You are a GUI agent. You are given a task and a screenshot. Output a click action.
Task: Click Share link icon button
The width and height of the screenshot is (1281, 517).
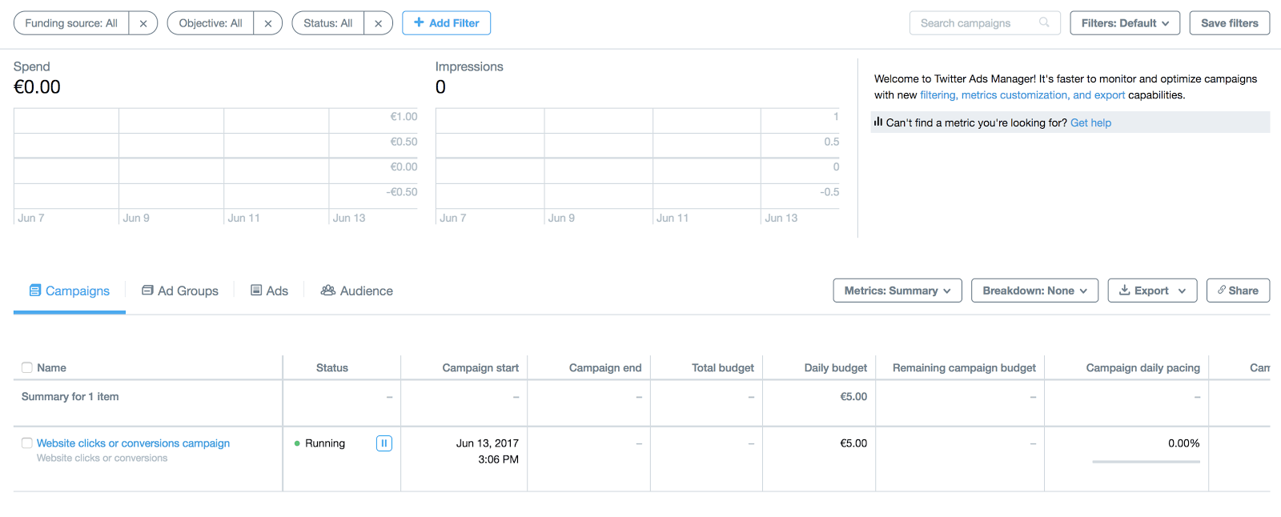point(1238,291)
